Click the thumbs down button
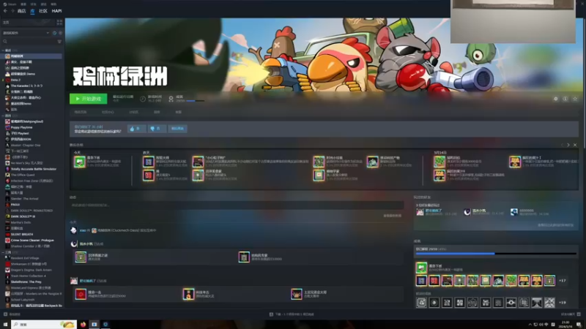 point(156,129)
